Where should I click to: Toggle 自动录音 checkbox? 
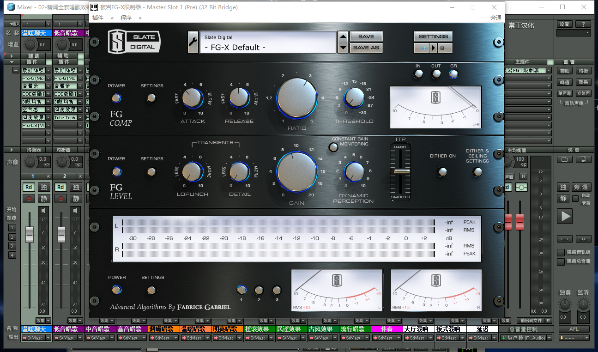click(x=575, y=198)
